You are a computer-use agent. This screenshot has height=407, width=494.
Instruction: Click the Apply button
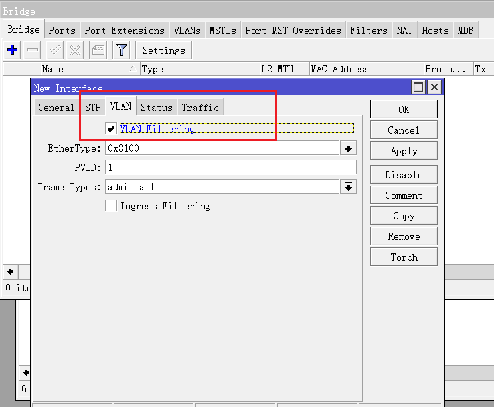click(x=404, y=151)
